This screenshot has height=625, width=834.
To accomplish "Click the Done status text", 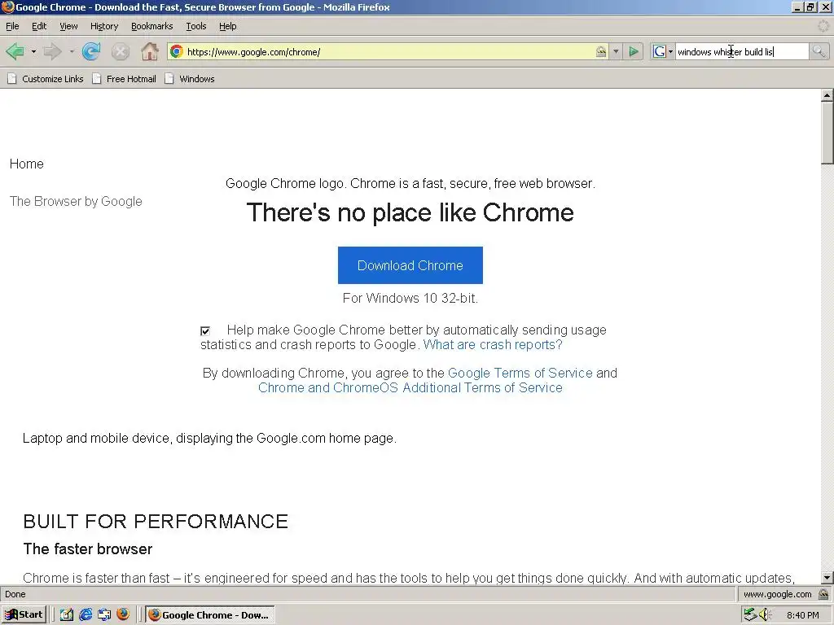I will 15,594.
